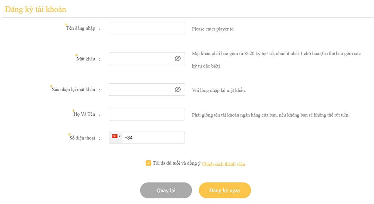Select the Xác nhận lại mật khẩu field
The height and width of the screenshot is (204, 374).
tap(141, 90)
